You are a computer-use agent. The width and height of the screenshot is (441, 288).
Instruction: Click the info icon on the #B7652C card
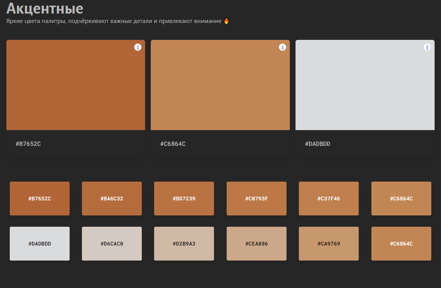click(x=138, y=47)
